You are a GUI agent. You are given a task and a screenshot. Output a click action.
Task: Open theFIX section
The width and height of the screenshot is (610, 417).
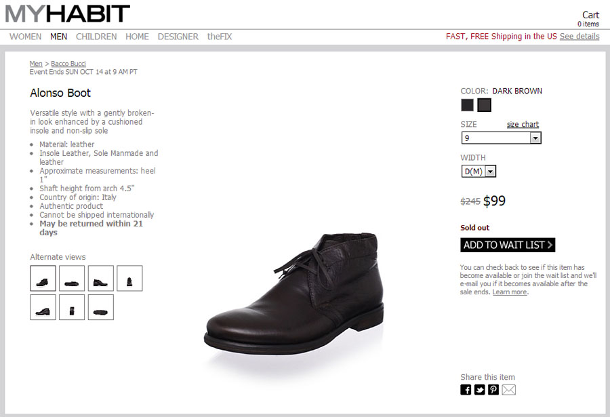click(220, 37)
